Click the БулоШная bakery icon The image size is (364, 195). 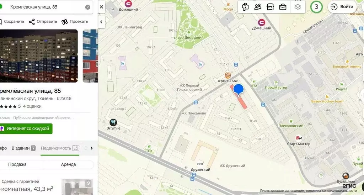(346, 176)
